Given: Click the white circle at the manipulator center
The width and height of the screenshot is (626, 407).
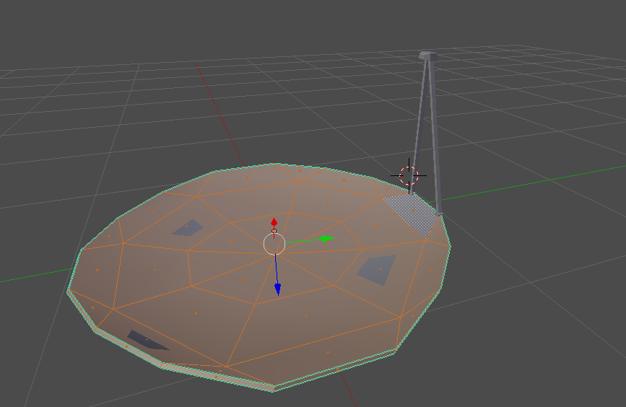Looking at the screenshot, I should [274, 244].
